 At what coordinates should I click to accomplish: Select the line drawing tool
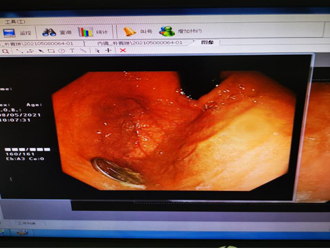point(19,51)
